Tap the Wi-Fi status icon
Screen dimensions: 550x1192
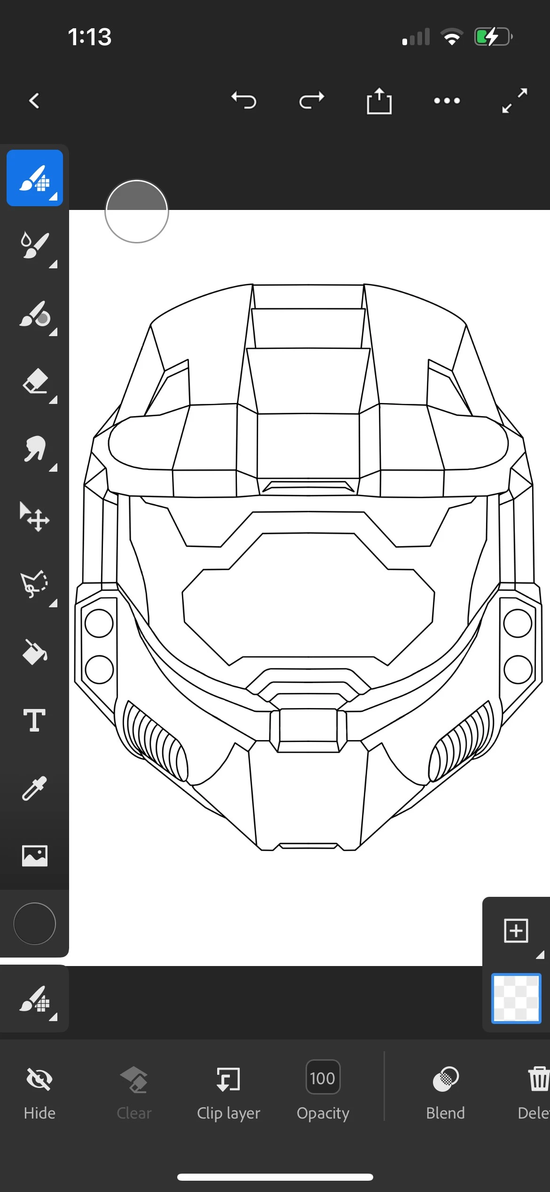452,37
